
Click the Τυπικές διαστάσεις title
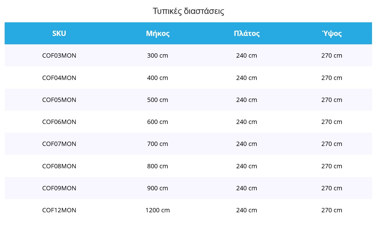coord(188,11)
